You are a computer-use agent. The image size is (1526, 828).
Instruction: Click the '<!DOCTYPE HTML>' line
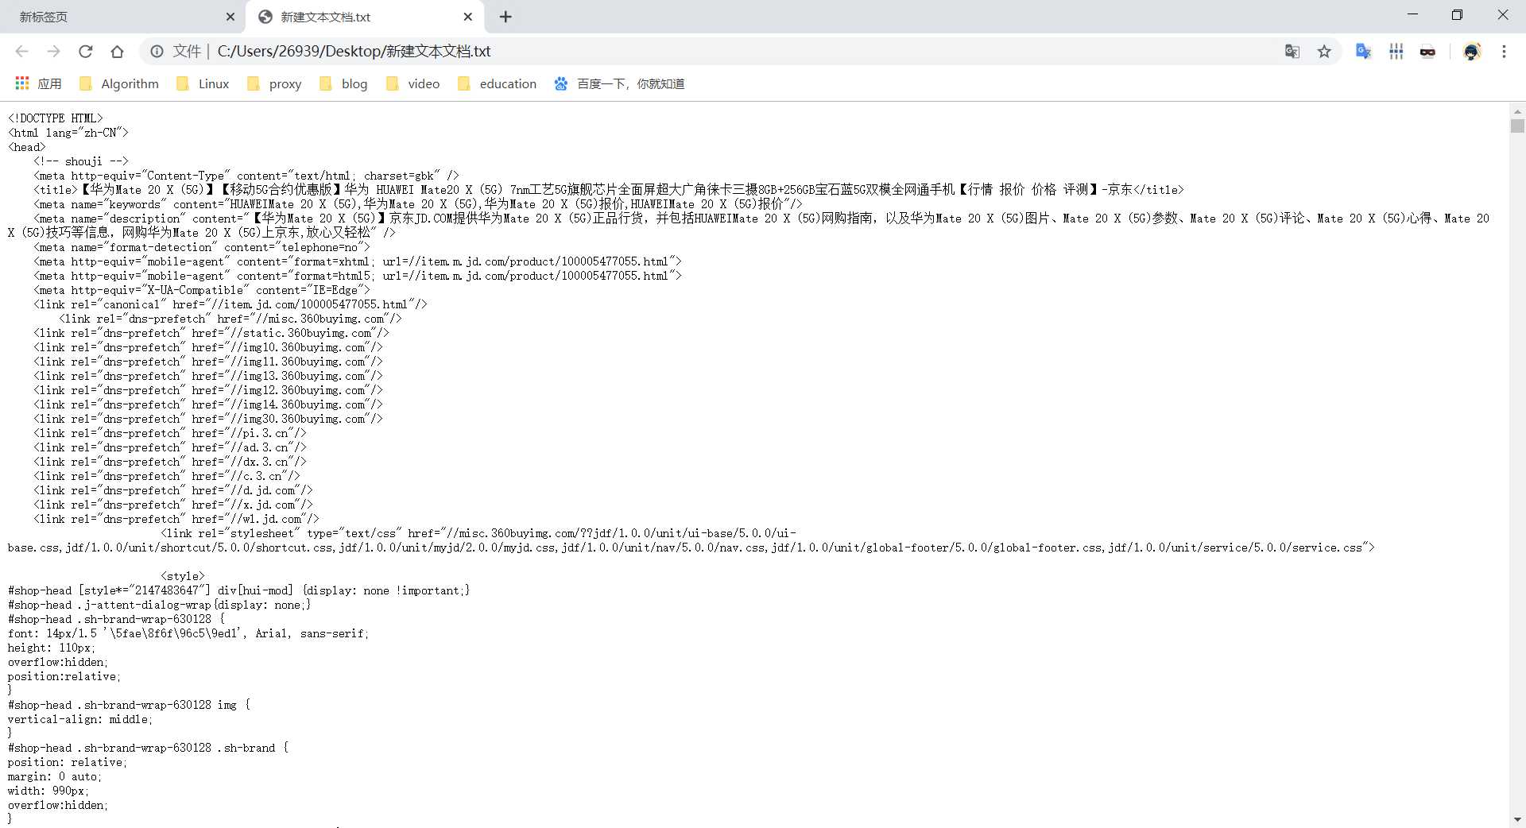point(55,118)
